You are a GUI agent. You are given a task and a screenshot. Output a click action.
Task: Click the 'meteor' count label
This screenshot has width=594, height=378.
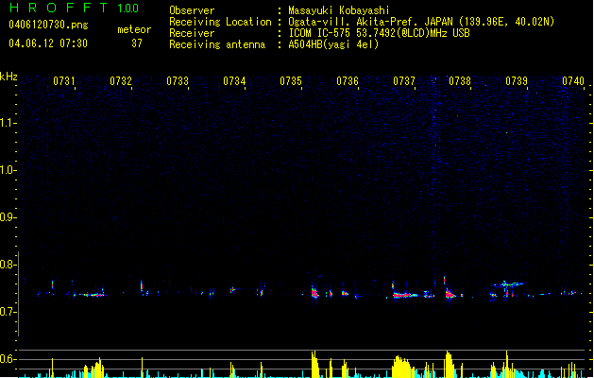coord(134,29)
